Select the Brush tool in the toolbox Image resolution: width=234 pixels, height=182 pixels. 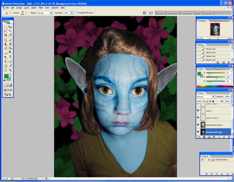[10, 40]
